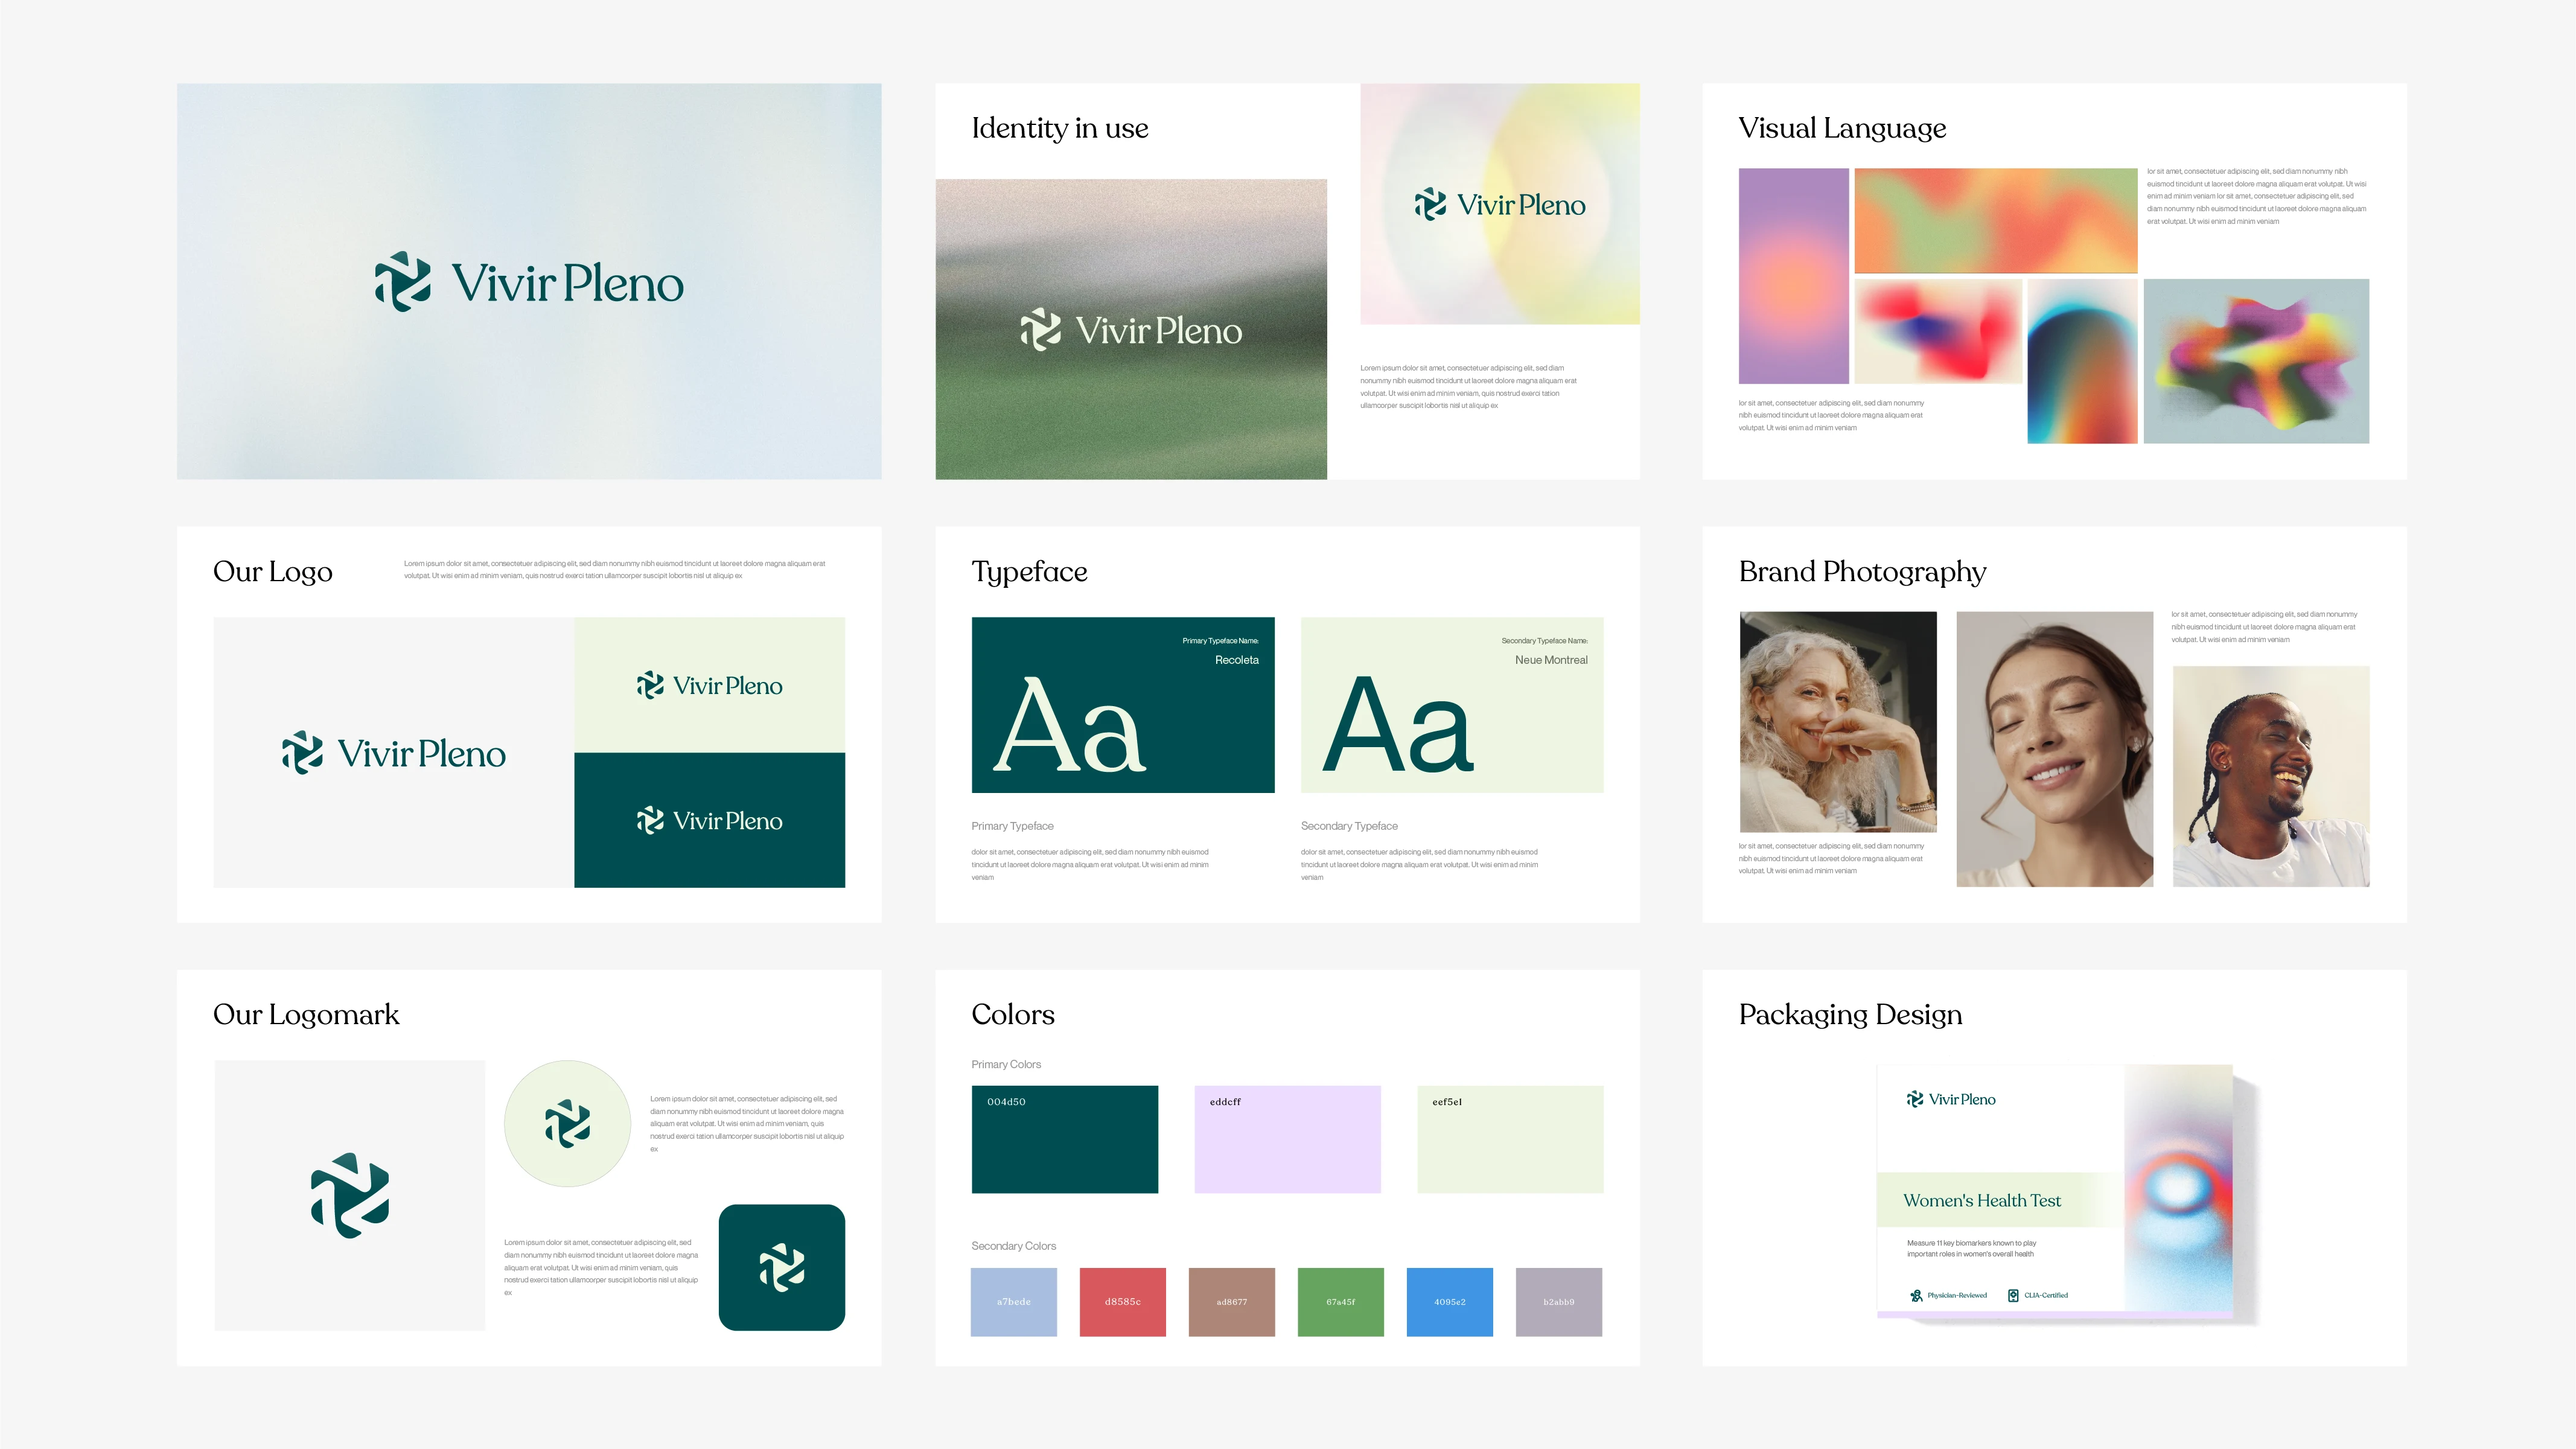Click the logomark in the rounded dark green square
Image resolution: width=2576 pixels, height=1449 pixels.
click(x=781, y=1267)
